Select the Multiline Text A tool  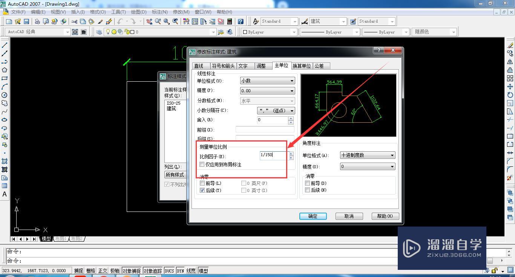click(5, 194)
